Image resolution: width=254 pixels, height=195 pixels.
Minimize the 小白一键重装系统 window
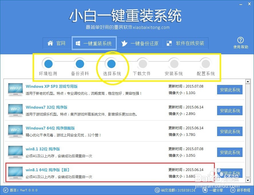241,4
